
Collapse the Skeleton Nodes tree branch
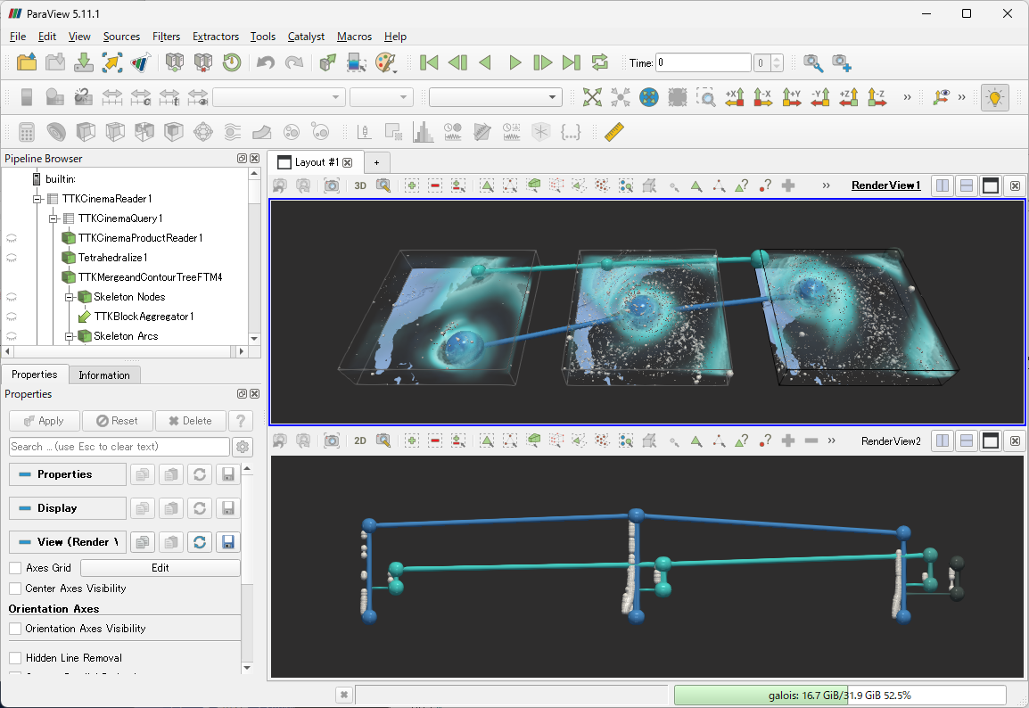point(69,297)
